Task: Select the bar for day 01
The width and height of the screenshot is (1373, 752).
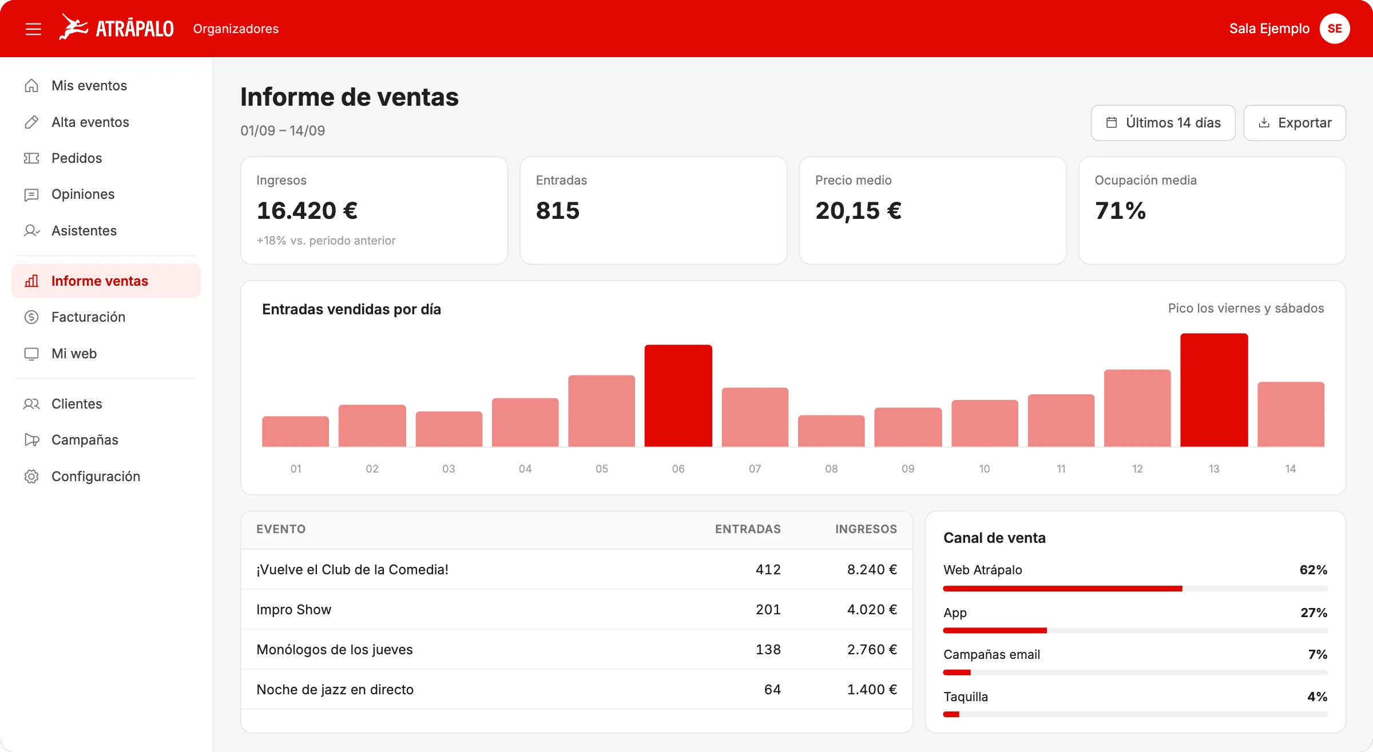Action: point(295,431)
